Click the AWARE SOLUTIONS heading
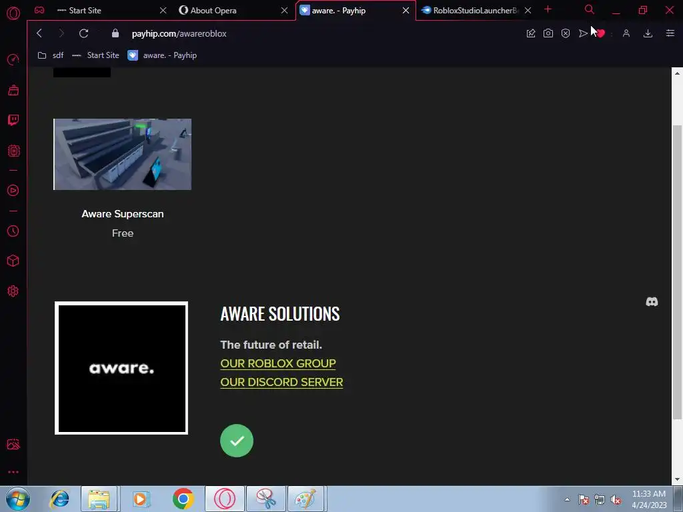Image resolution: width=683 pixels, height=512 pixels. tap(280, 313)
